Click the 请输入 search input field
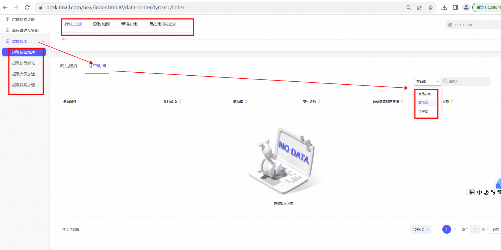The image size is (501, 250). click(466, 81)
